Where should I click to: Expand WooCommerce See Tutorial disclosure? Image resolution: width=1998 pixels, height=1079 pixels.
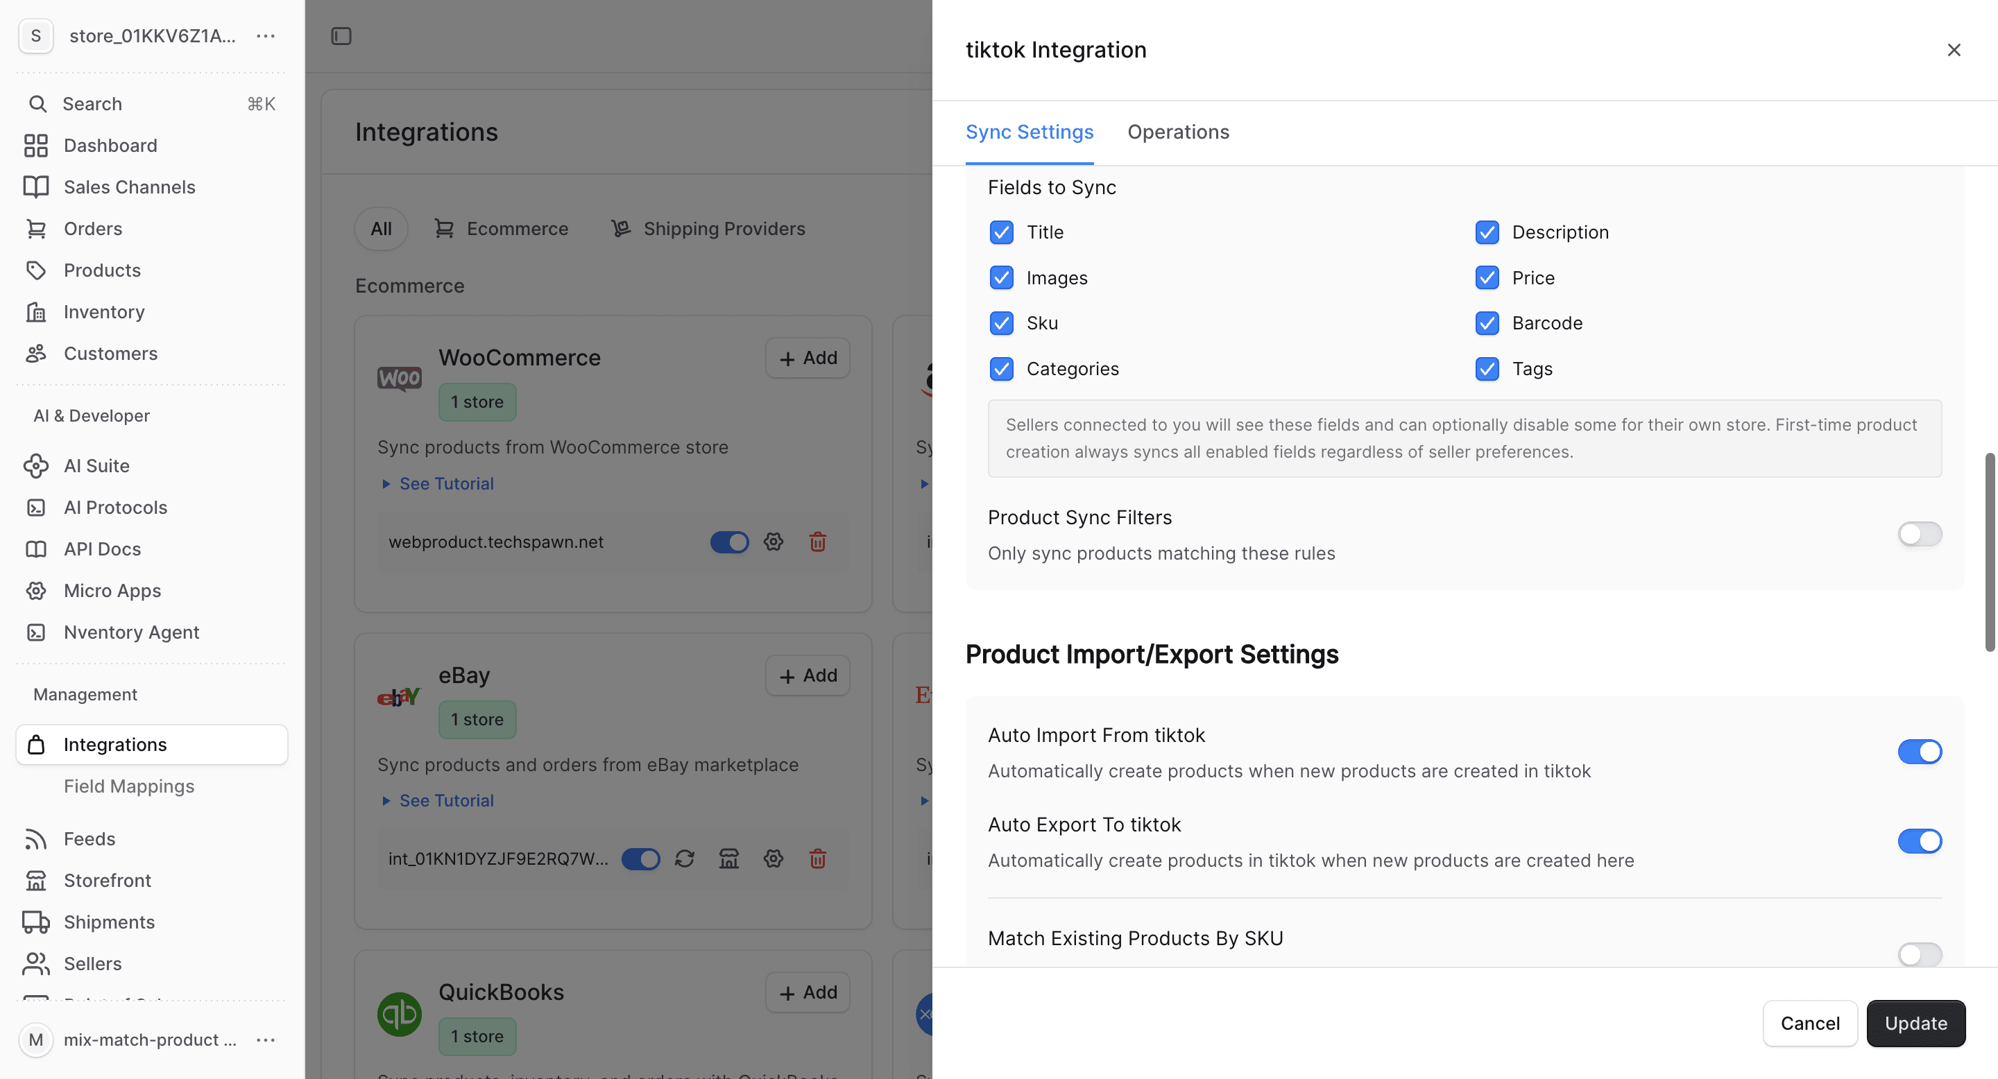click(x=438, y=484)
